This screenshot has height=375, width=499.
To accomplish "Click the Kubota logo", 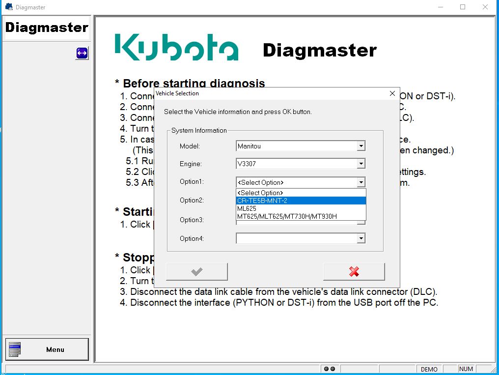I will [177, 47].
